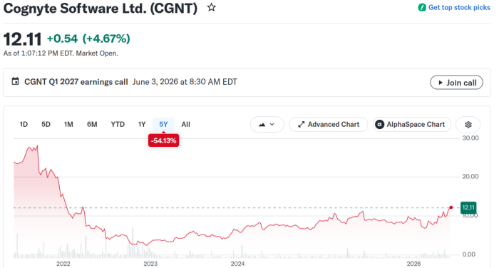Screen dimensions: 499x268
Task: Follow the Get top stock picks link
Action: (x=459, y=7)
